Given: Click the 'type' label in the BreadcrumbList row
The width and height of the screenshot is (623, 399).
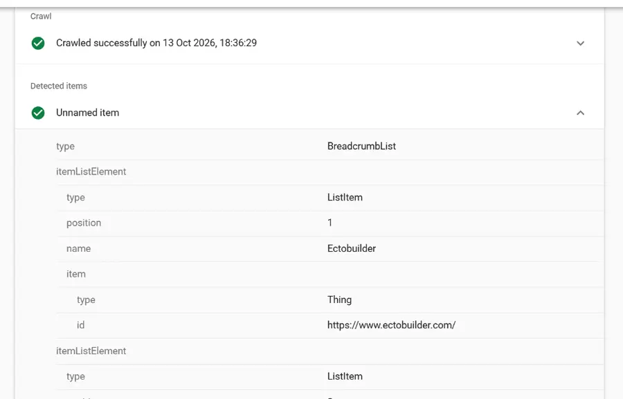Looking at the screenshot, I should [x=65, y=147].
